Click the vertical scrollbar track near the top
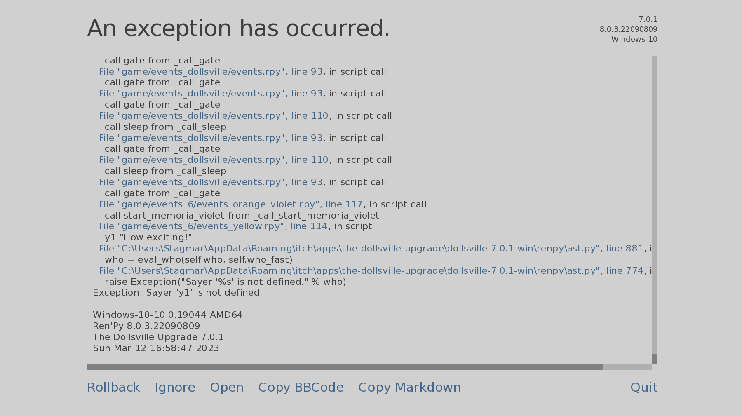Viewport: 742px width, 416px height. tap(655, 66)
